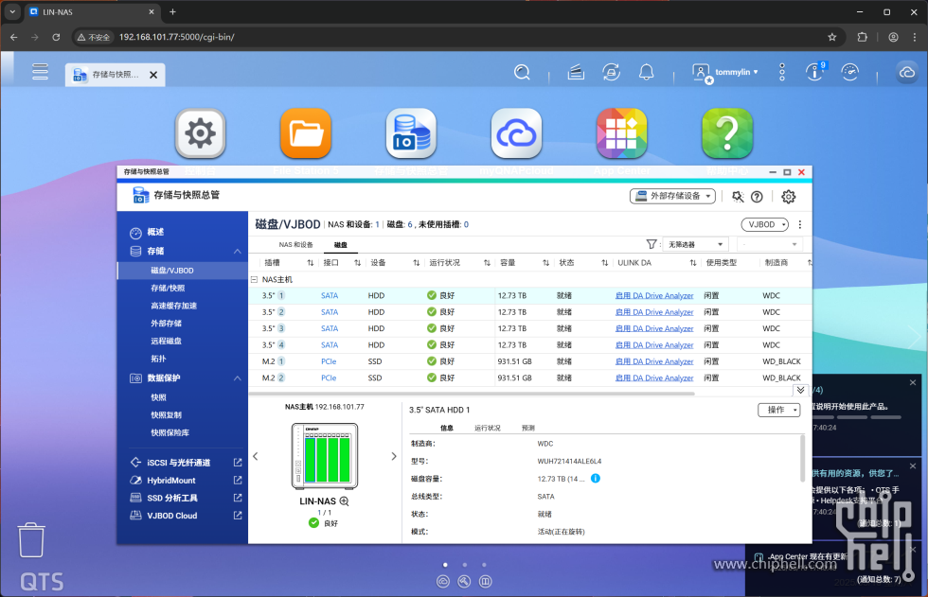Open 快照复制 in the sidebar

[x=166, y=415]
